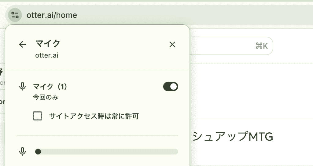
Task: Focus the otter.ai/home address bar URL
Action: [52, 15]
